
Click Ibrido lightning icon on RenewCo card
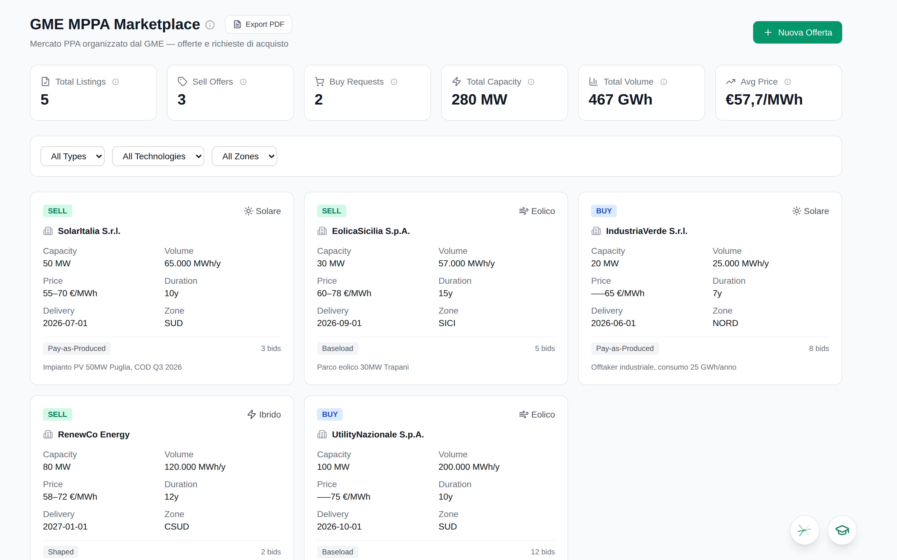252,414
